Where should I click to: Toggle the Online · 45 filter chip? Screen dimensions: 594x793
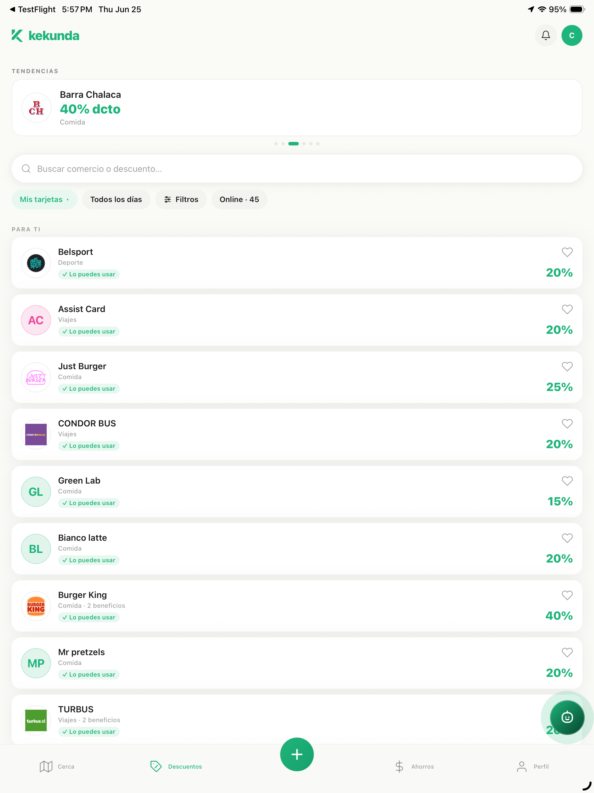click(239, 199)
